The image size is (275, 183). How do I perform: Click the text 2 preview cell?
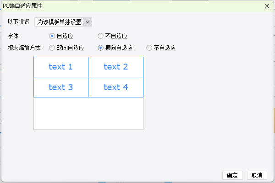click(x=116, y=67)
